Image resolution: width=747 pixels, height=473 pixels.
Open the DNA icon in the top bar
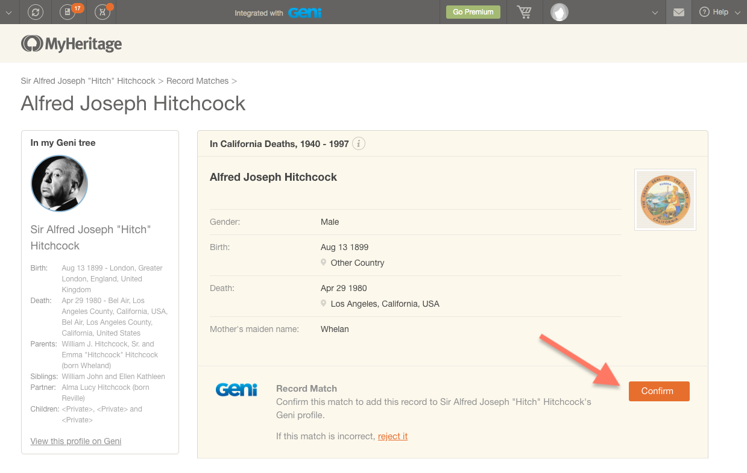click(x=103, y=11)
